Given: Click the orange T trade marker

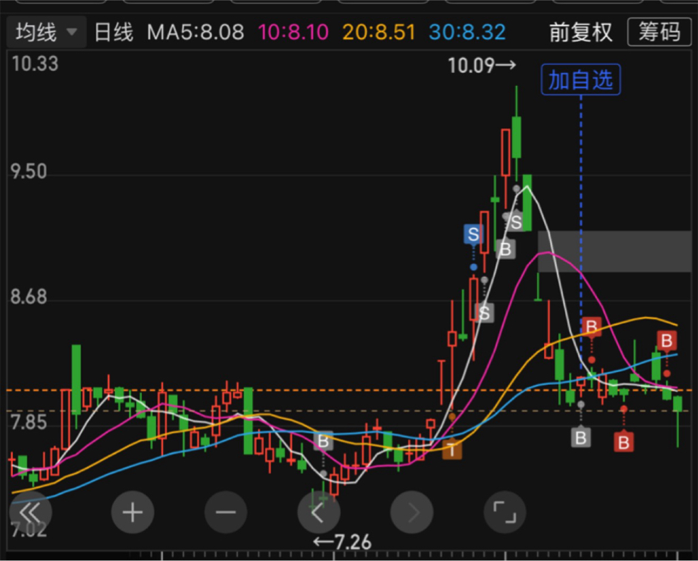Looking at the screenshot, I should (x=452, y=450).
